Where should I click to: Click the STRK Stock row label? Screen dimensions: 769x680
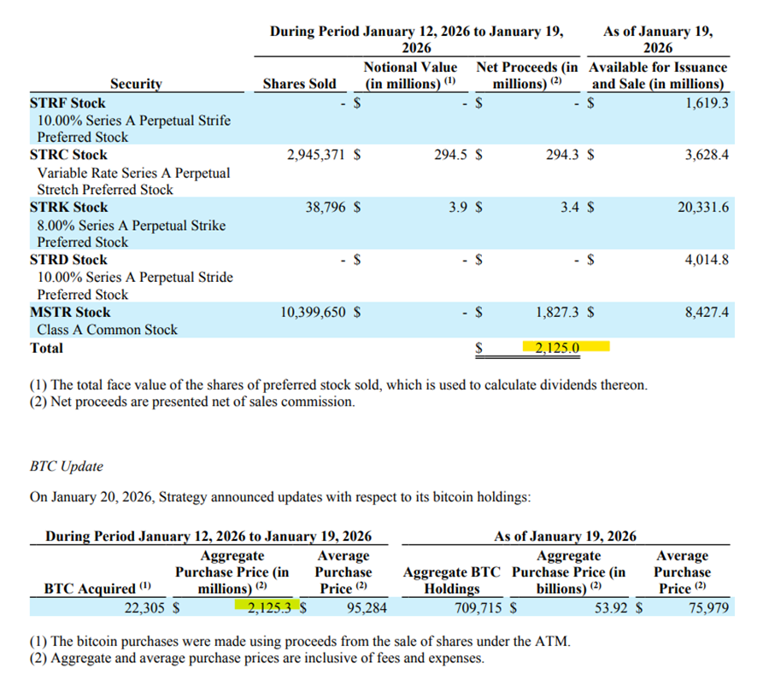coord(68,207)
